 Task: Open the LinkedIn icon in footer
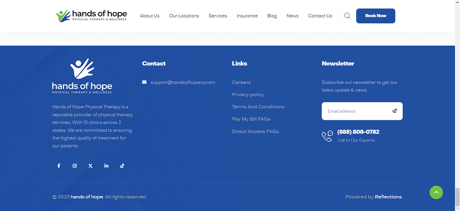pos(106,166)
